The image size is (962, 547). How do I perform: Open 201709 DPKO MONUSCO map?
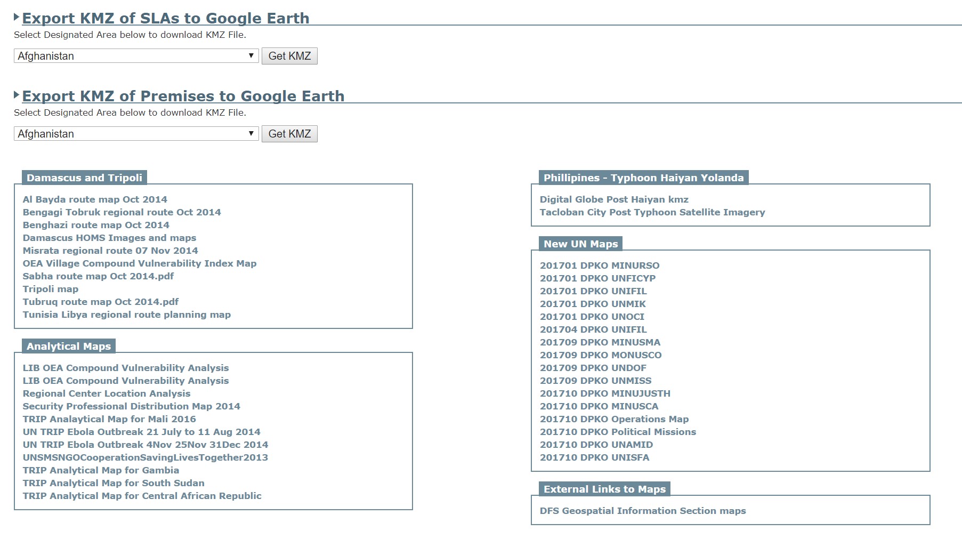pos(600,355)
